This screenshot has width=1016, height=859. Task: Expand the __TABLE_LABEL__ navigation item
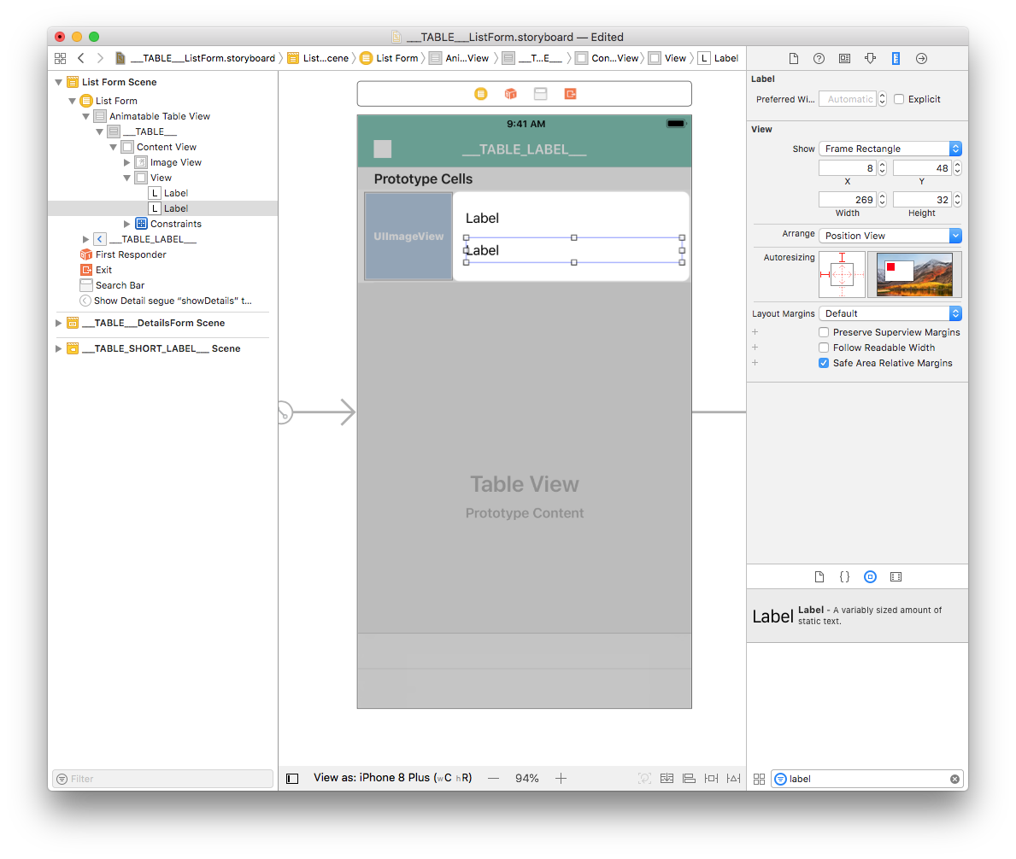85,239
